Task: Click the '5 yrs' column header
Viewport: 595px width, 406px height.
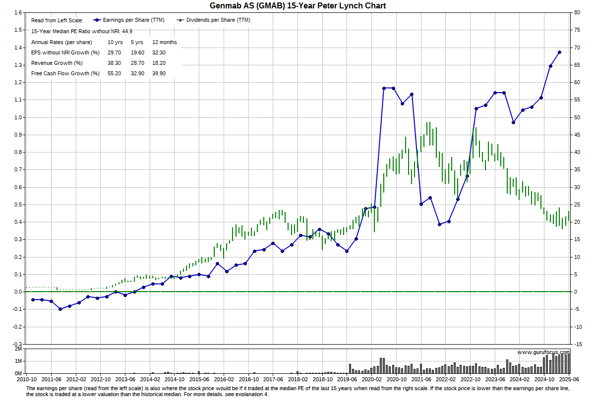Action: 137,42
